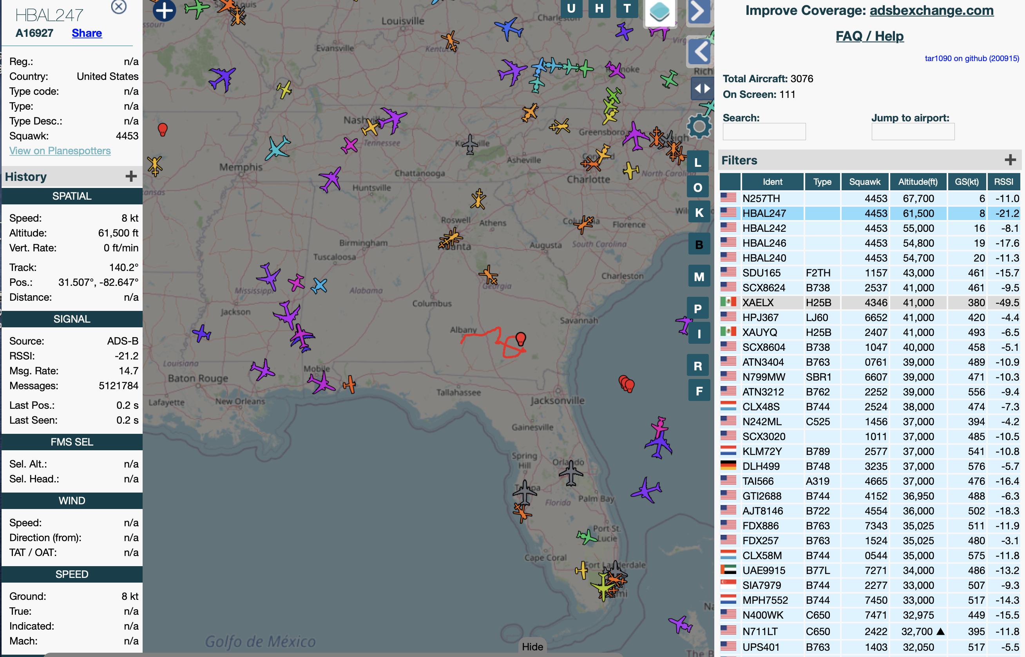The width and height of the screenshot is (1025, 657).
Task: Click the Jump to airport field
Action: click(x=913, y=132)
